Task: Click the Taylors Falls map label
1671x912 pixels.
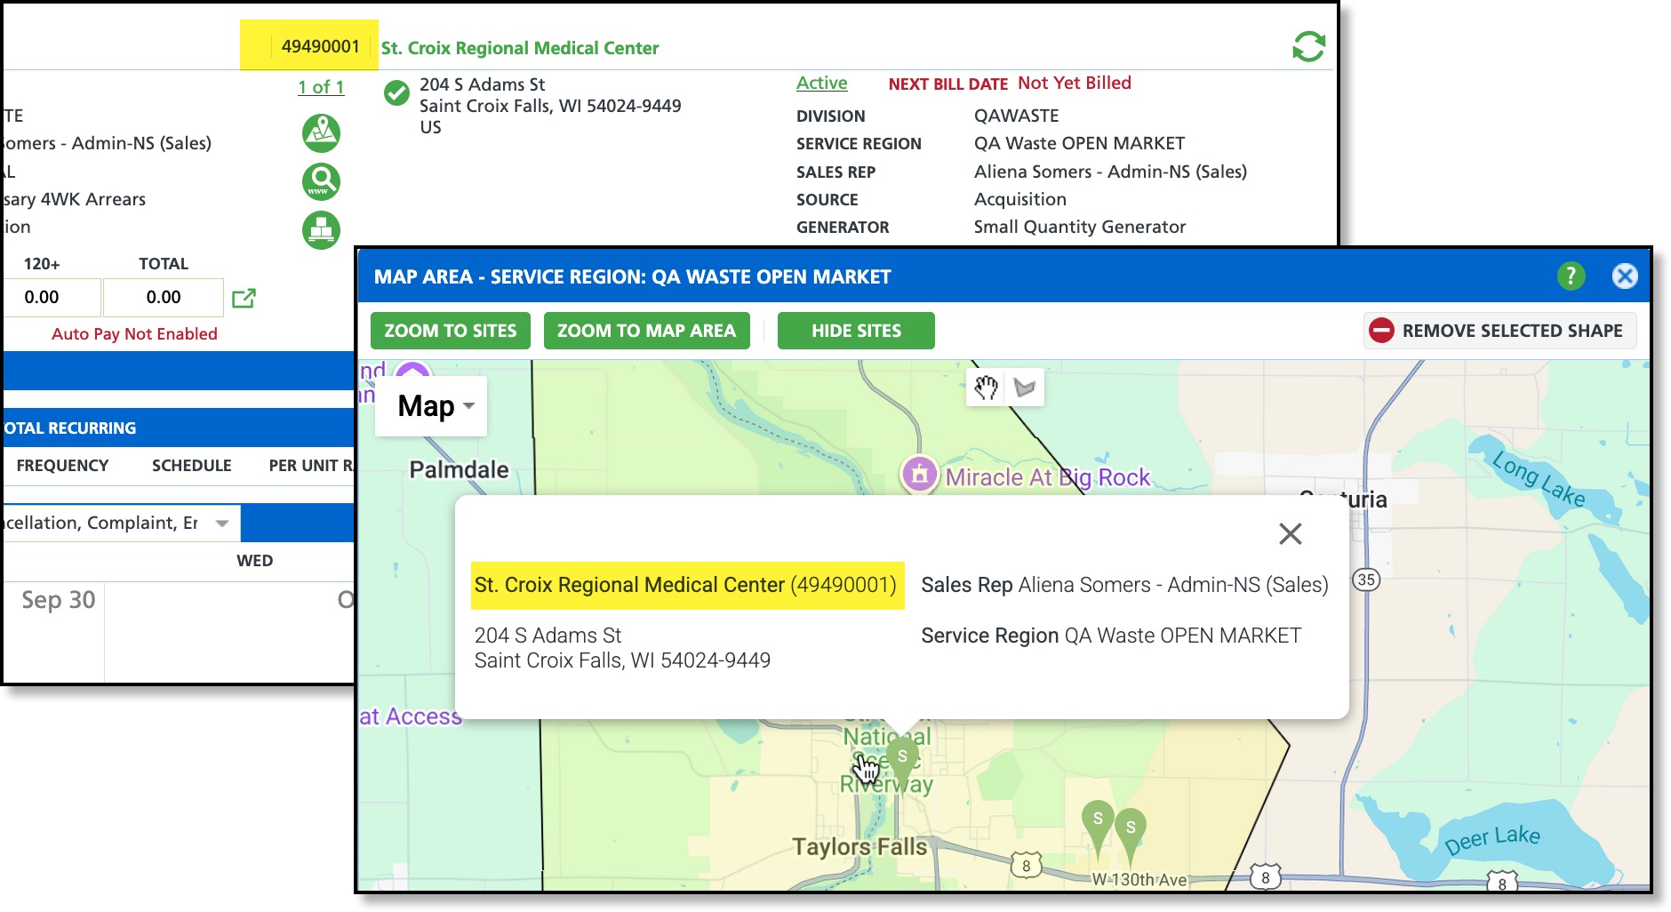Action: [859, 846]
